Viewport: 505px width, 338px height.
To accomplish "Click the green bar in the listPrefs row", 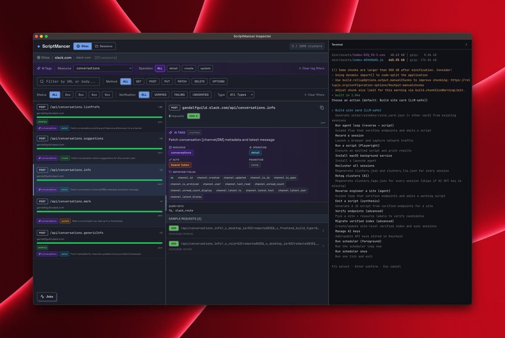I will pos(99,117).
